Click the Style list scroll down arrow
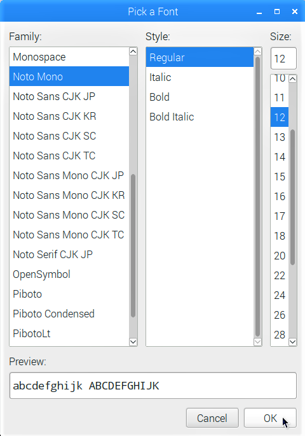Image resolution: width=305 pixels, height=436 pixels. tap(257, 342)
